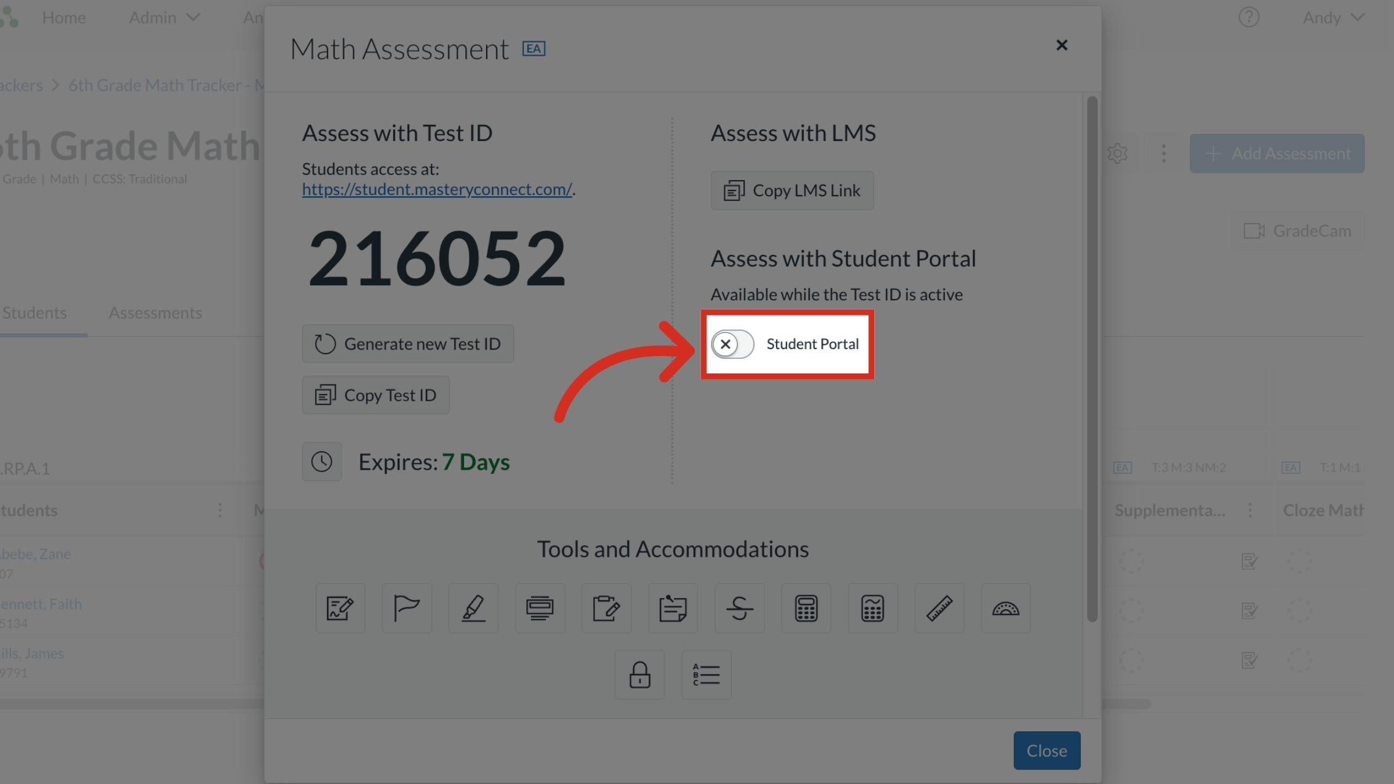
Task: Open student James's name link
Action: pyautogui.click(x=32, y=653)
